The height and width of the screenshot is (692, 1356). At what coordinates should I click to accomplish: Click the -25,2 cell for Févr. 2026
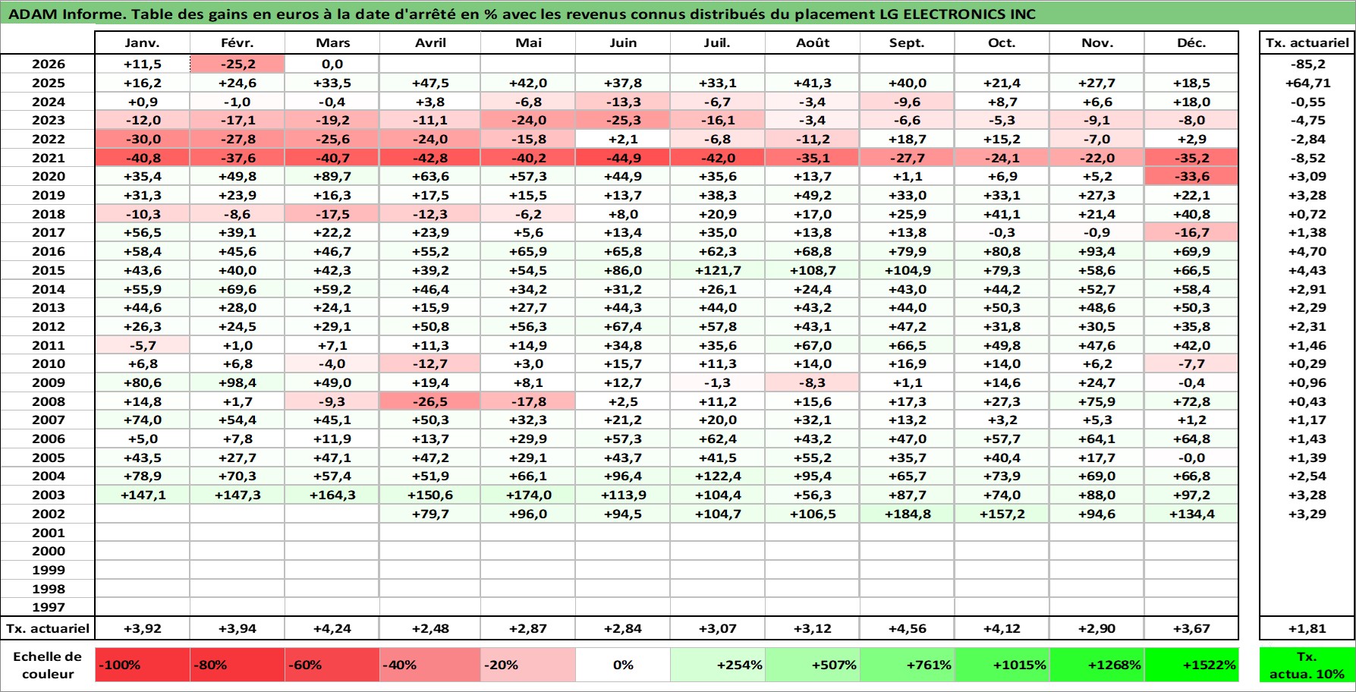pyautogui.click(x=238, y=64)
